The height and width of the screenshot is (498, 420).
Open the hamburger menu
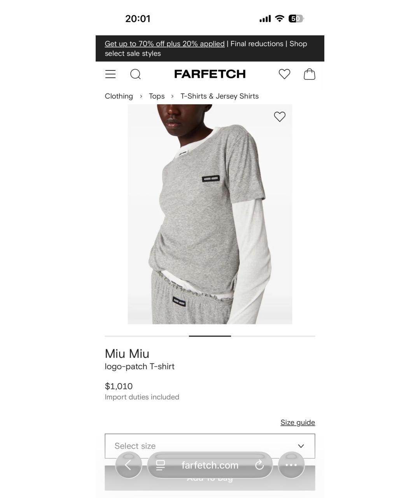coord(110,74)
